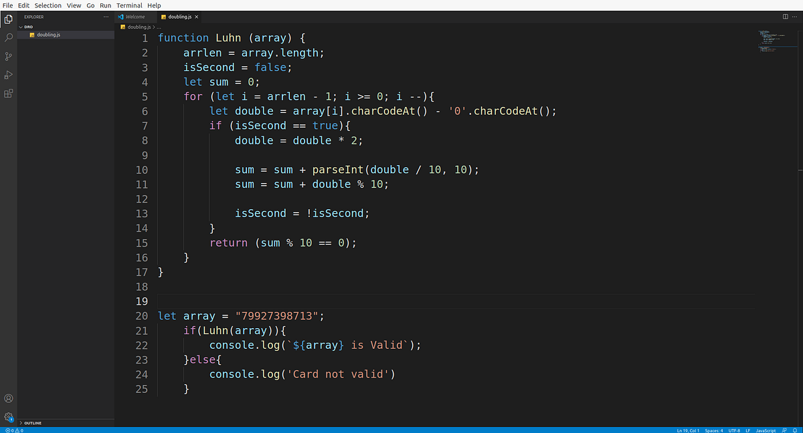Switch to the Welcome tab
This screenshot has height=433, width=803.
(134, 16)
